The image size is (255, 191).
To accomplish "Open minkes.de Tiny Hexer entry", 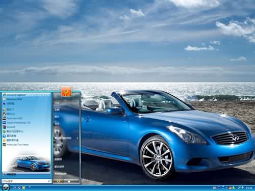I will (27, 145).
